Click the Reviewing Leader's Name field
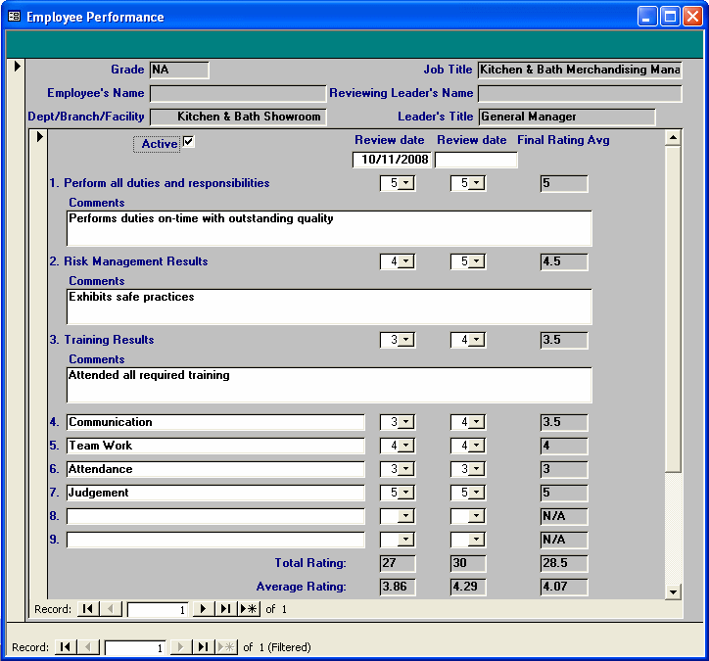The image size is (709, 661). click(580, 94)
